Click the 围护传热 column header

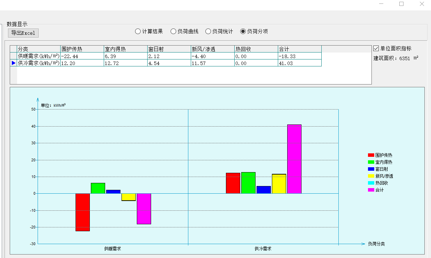click(x=82, y=49)
